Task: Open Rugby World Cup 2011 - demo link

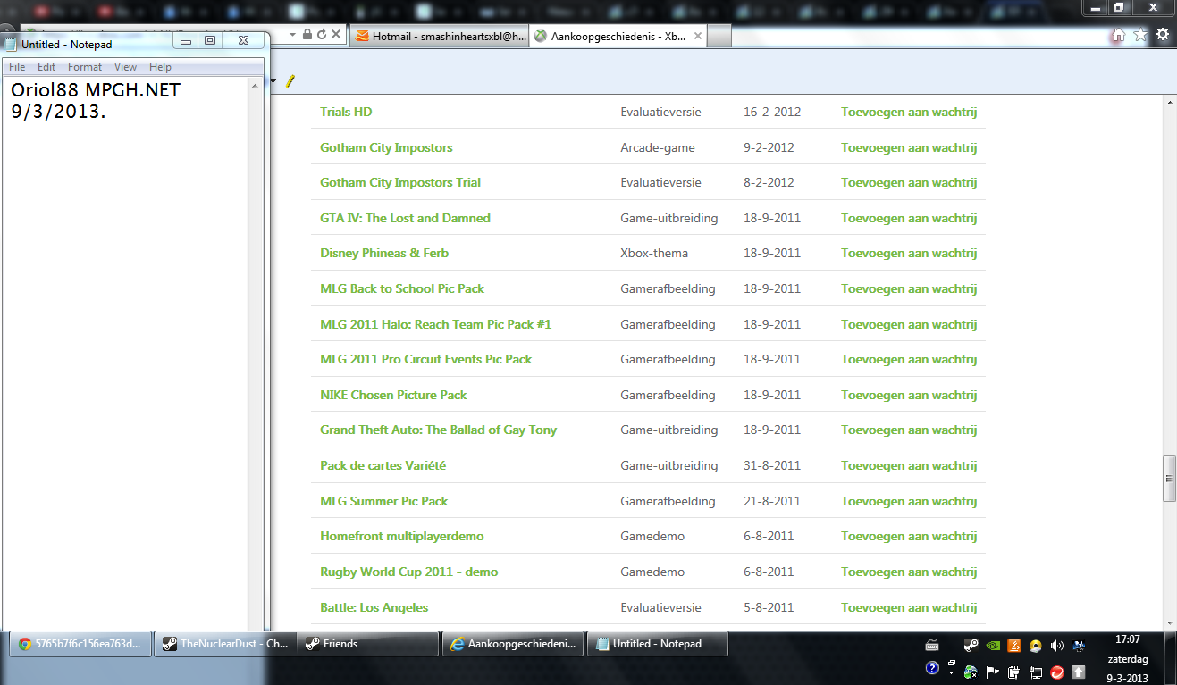Action: [x=409, y=572]
